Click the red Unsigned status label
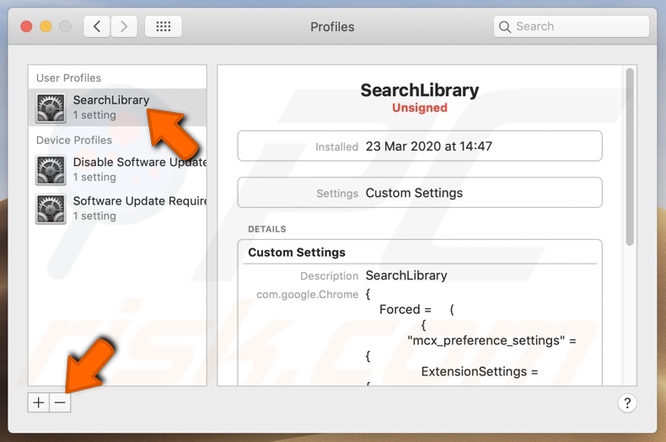 click(420, 108)
